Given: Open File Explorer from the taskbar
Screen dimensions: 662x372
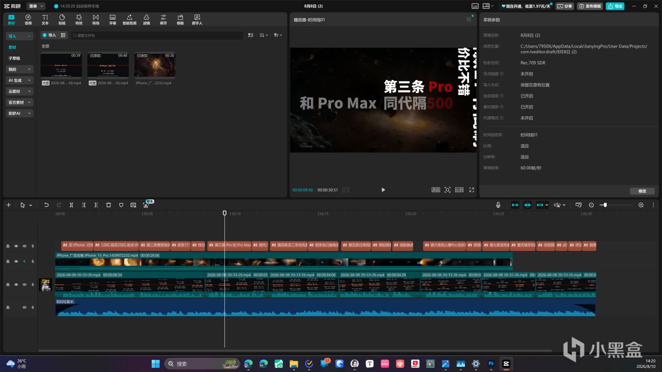Looking at the screenshot, I should (x=294, y=364).
